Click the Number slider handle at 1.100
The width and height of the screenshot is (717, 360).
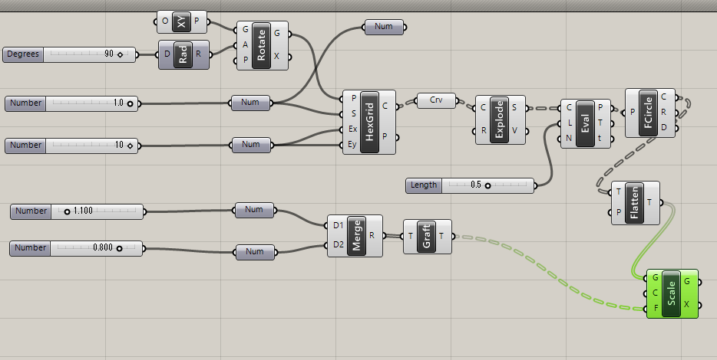pos(67,211)
